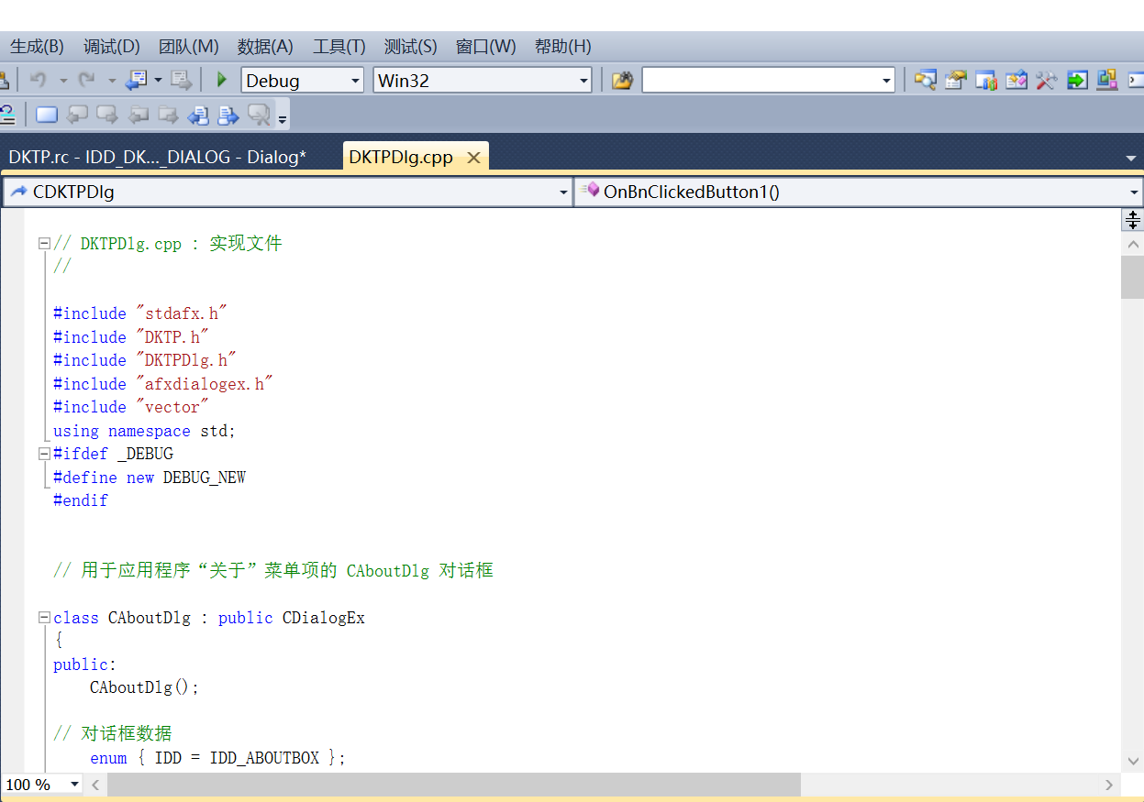Open the Undo history dropdown arrow
Viewport: 1144px width, 802px height.
63,81
